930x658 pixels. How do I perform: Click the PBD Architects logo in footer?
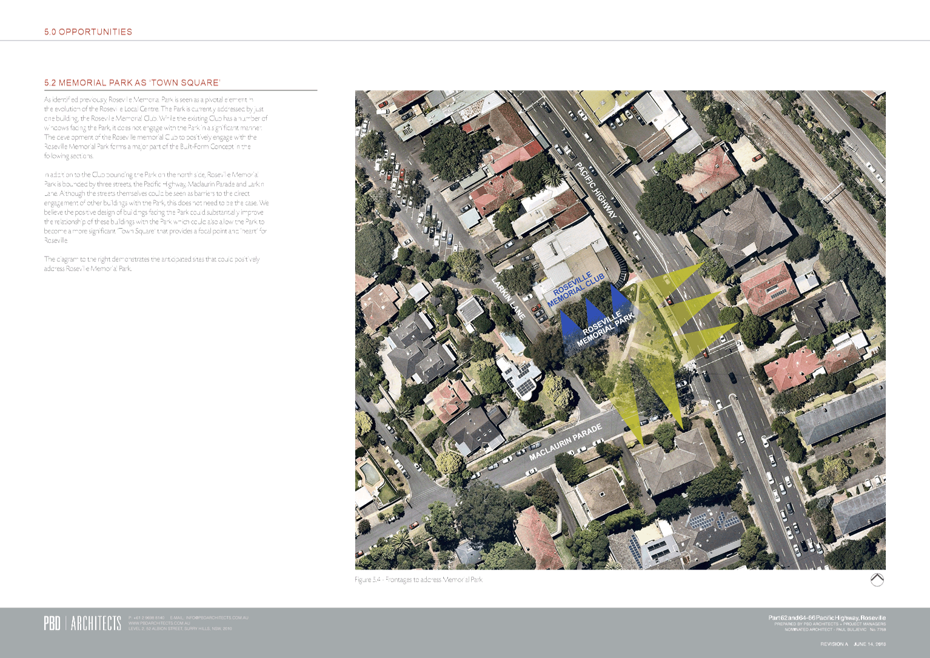(82, 623)
